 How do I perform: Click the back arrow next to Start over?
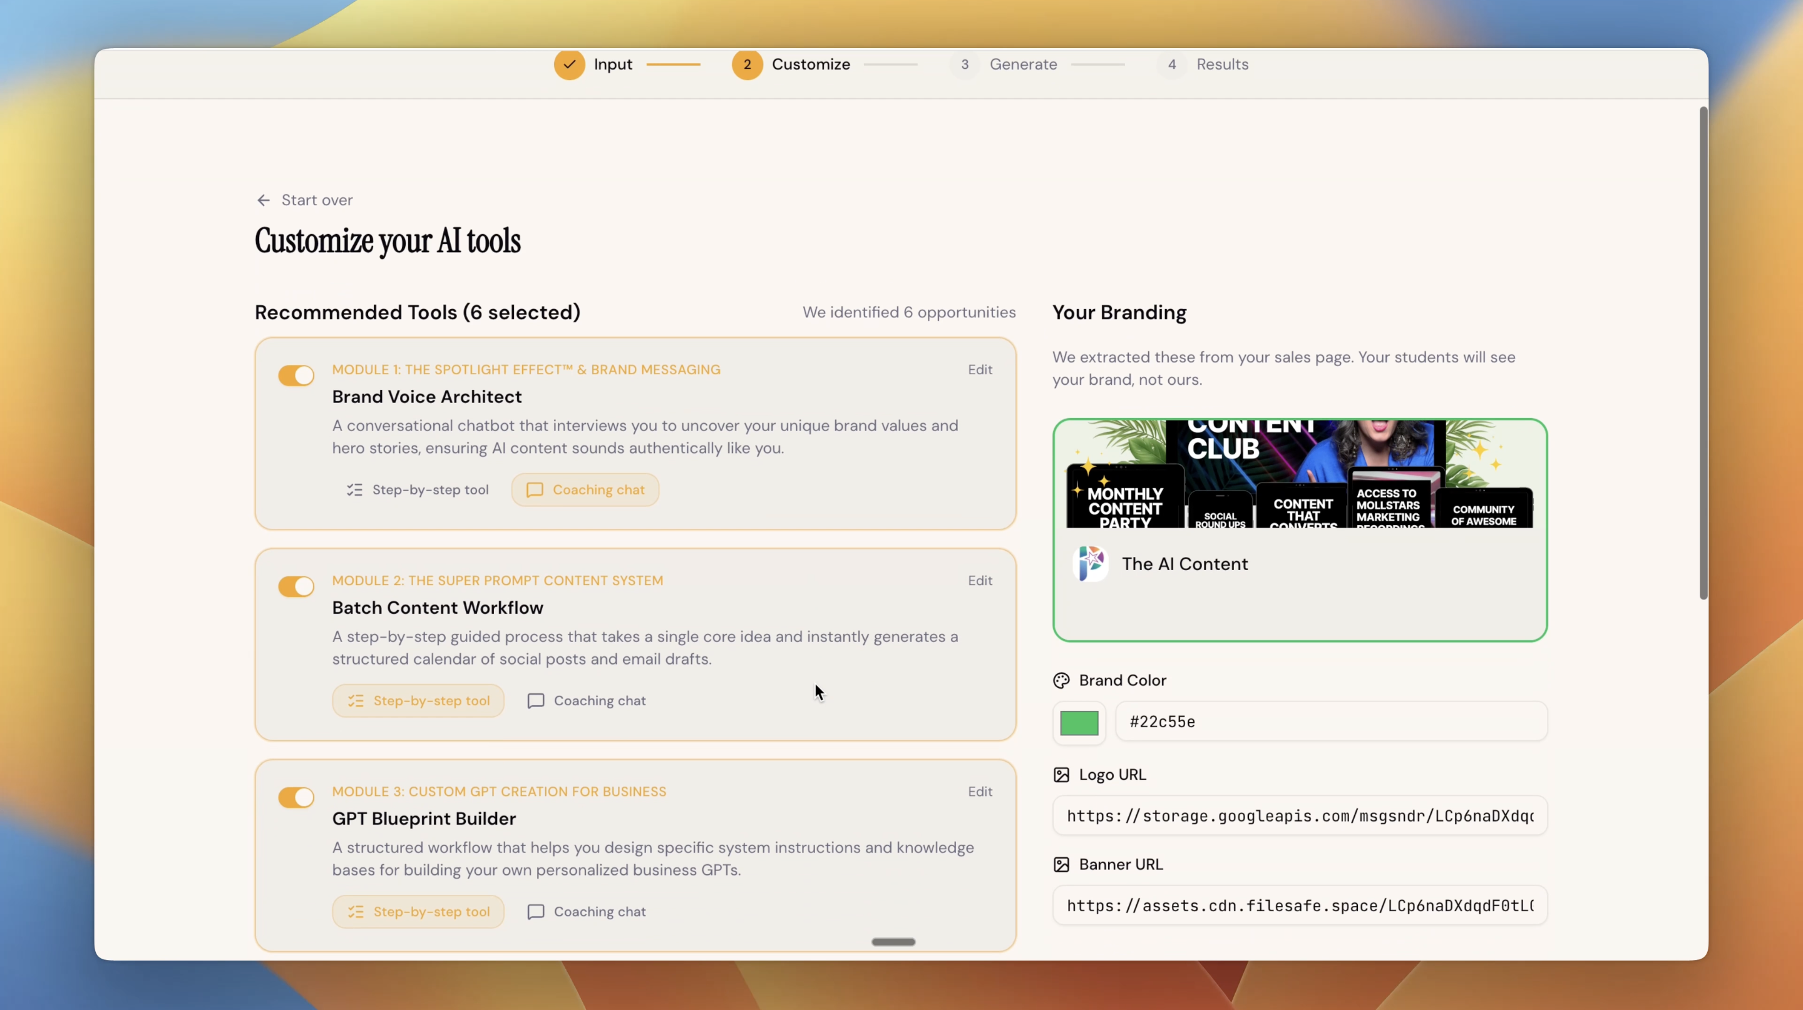click(263, 200)
